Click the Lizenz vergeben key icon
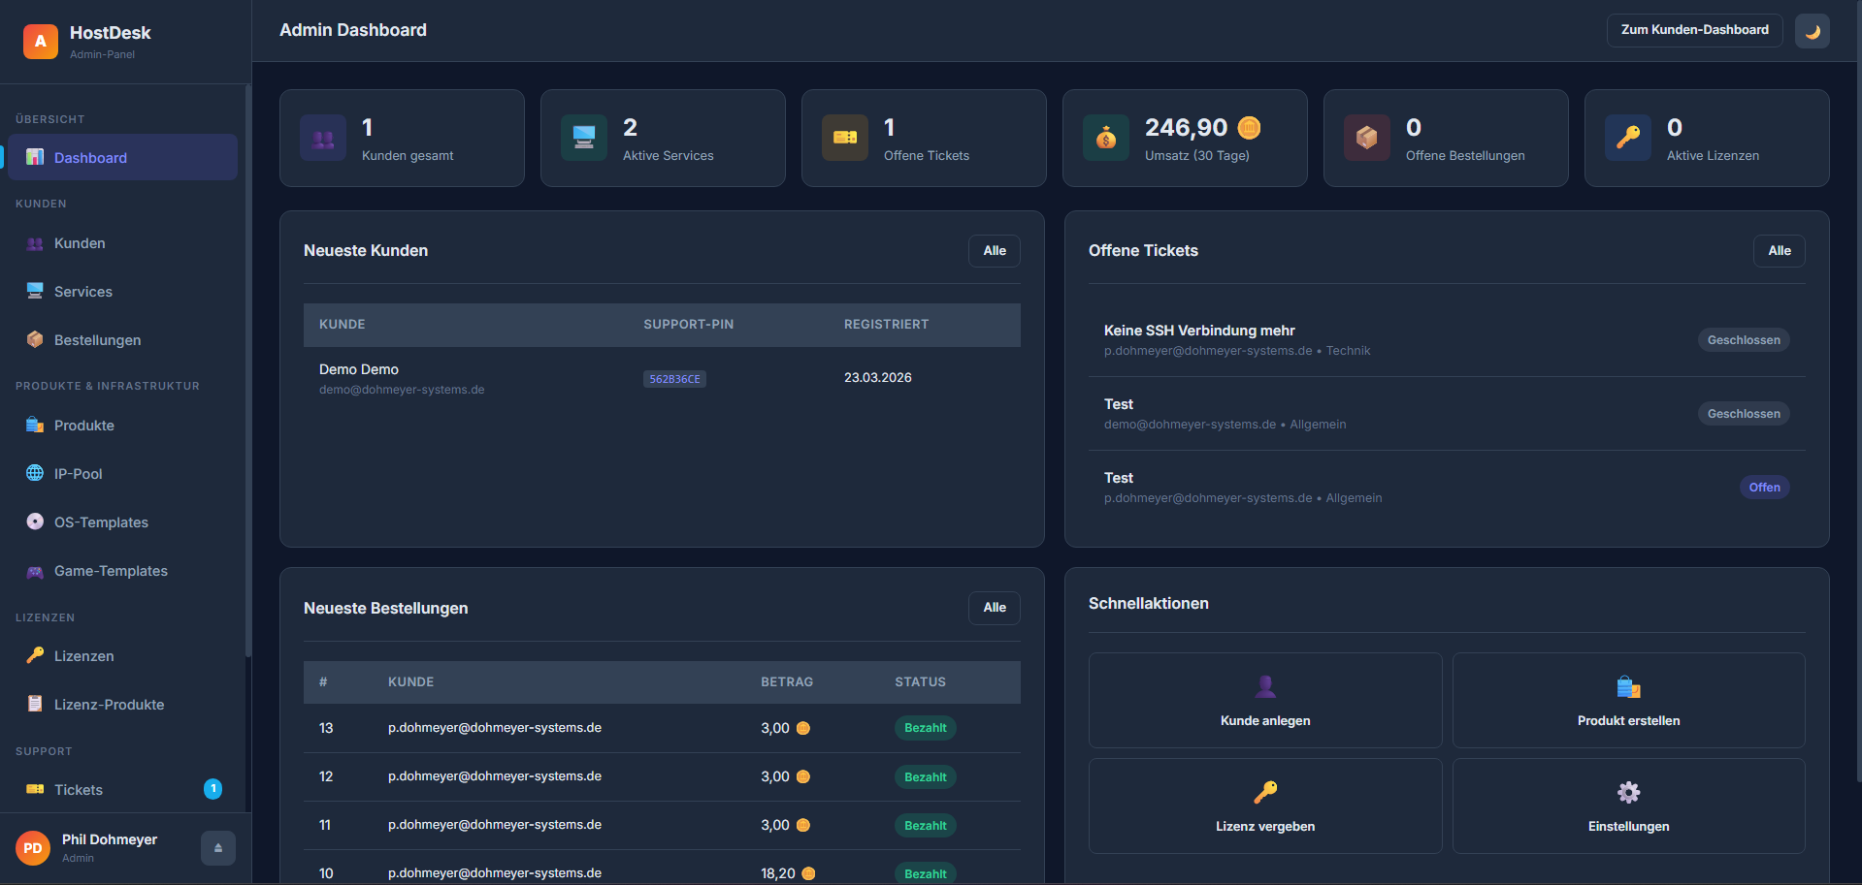The height and width of the screenshot is (885, 1862). pos(1264,791)
